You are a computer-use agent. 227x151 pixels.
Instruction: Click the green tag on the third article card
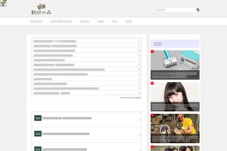[x=38, y=149]
